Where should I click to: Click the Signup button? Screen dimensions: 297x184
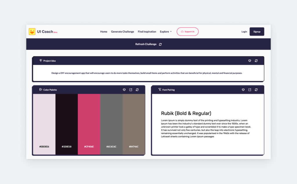pyautogui.click(x=257, y=31)
